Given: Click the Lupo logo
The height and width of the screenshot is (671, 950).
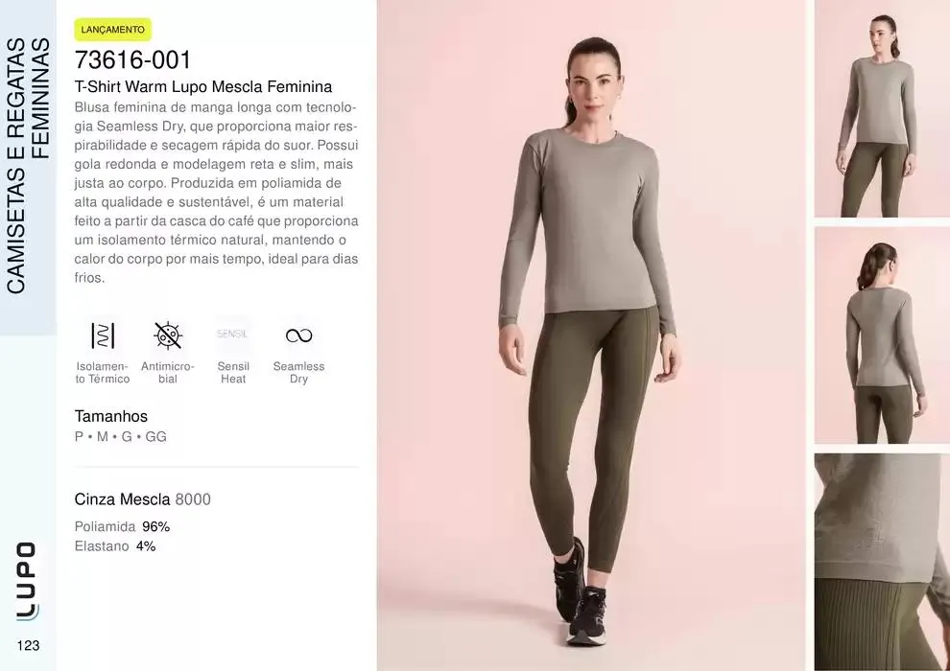Looking at the screenshot, I should point(27,582).
